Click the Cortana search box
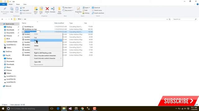 (27, 109)
